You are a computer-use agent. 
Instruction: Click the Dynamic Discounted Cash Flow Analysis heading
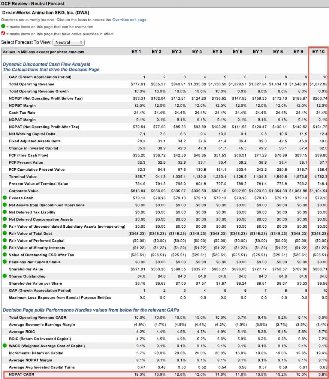46,64
